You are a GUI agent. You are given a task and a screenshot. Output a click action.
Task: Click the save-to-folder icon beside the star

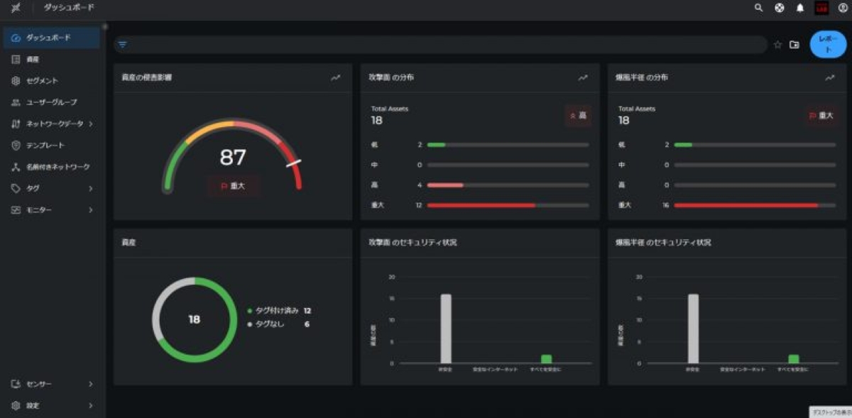tap(794, 44)
